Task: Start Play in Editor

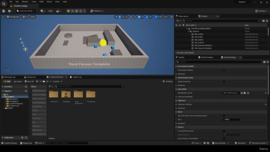Action: pyautogui.click(x=68, y=11)
